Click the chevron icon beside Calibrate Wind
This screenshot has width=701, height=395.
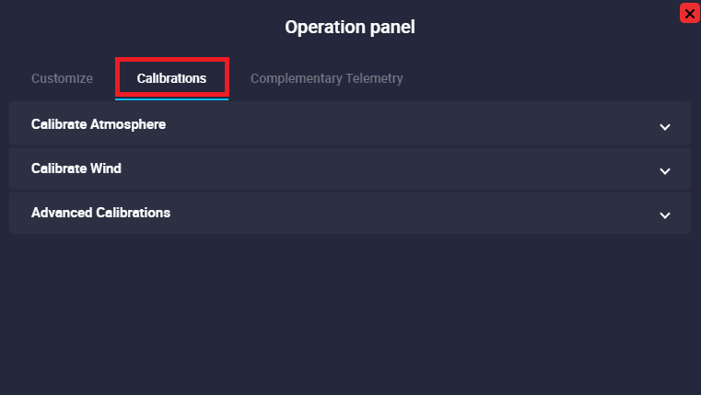[x=665, y=170]
